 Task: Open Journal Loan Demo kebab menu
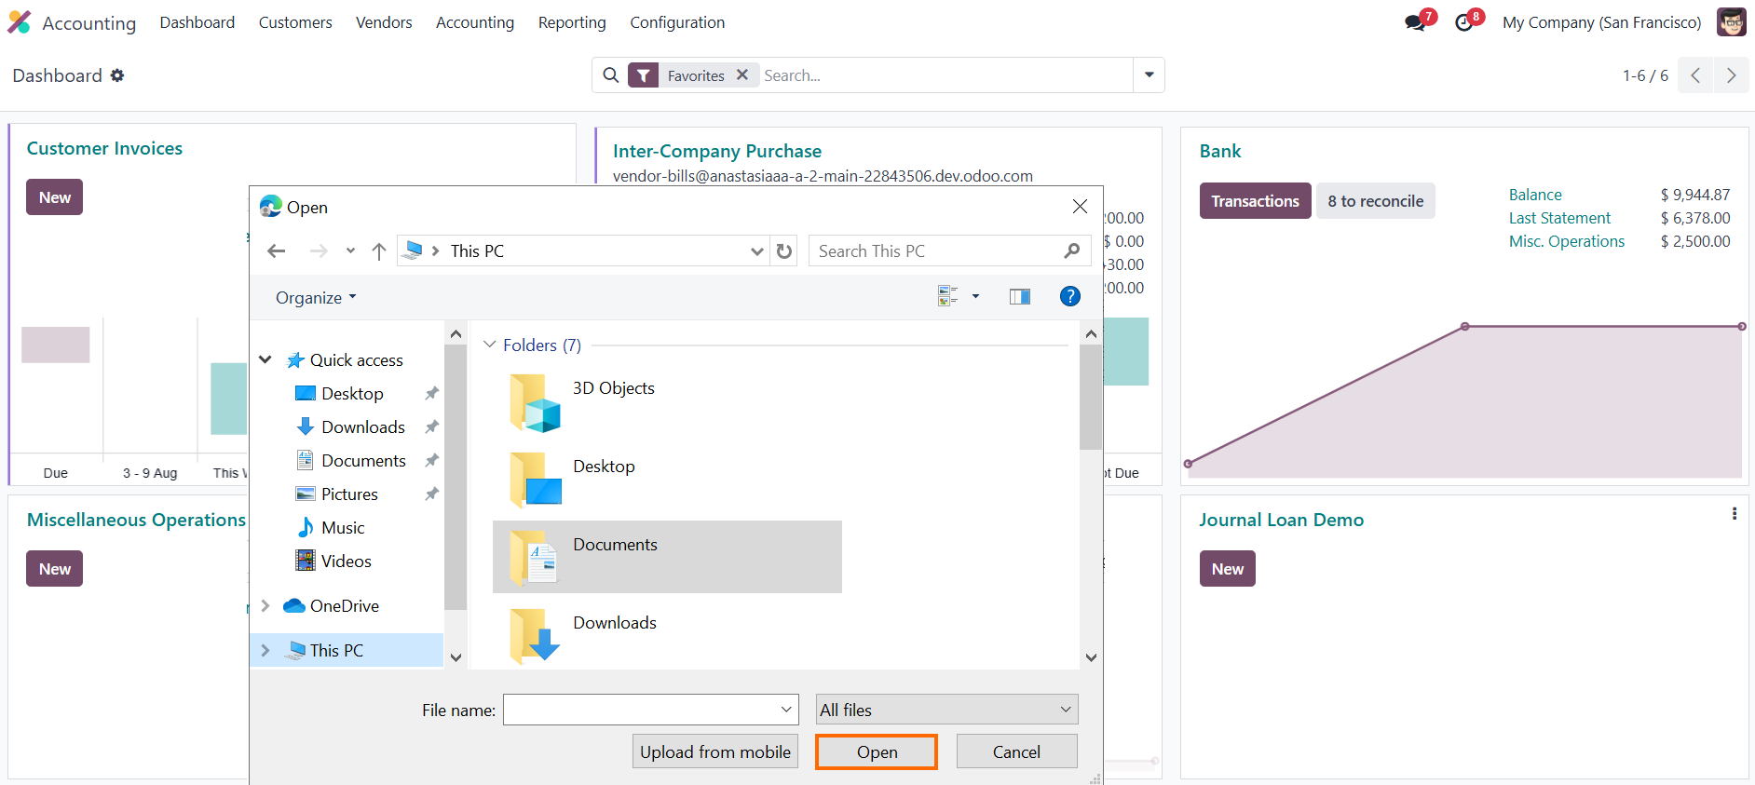1735,514
